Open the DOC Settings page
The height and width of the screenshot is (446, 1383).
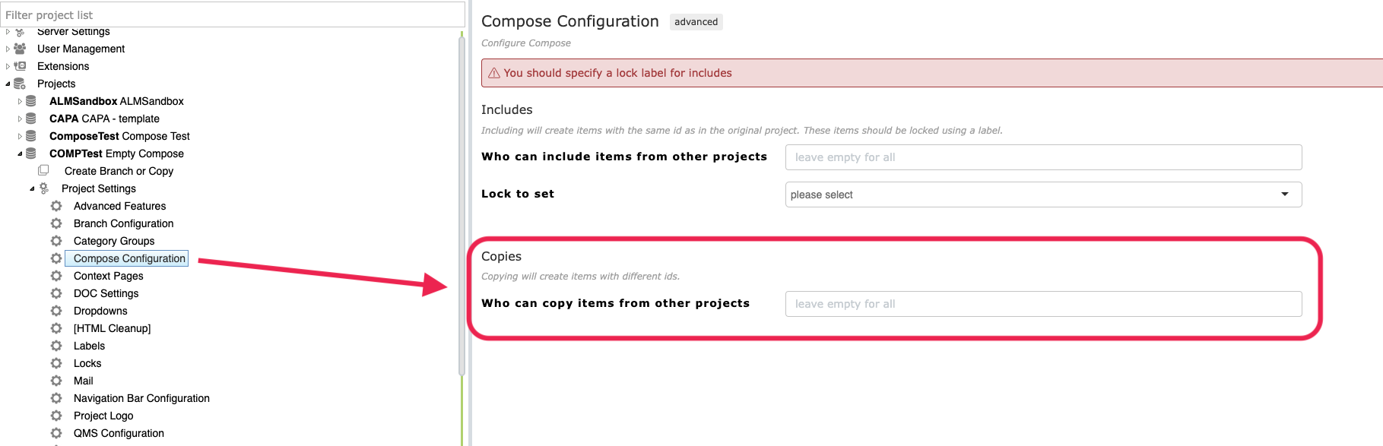pyautogui.click(x=106, y=293)
